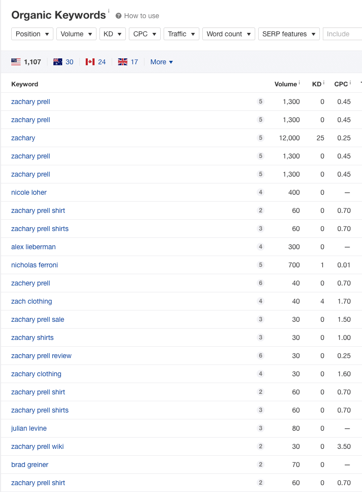Open the nicole loher keyword link
Image resolution: width=362 pixels, height=492 pixels.
point(29,192)
